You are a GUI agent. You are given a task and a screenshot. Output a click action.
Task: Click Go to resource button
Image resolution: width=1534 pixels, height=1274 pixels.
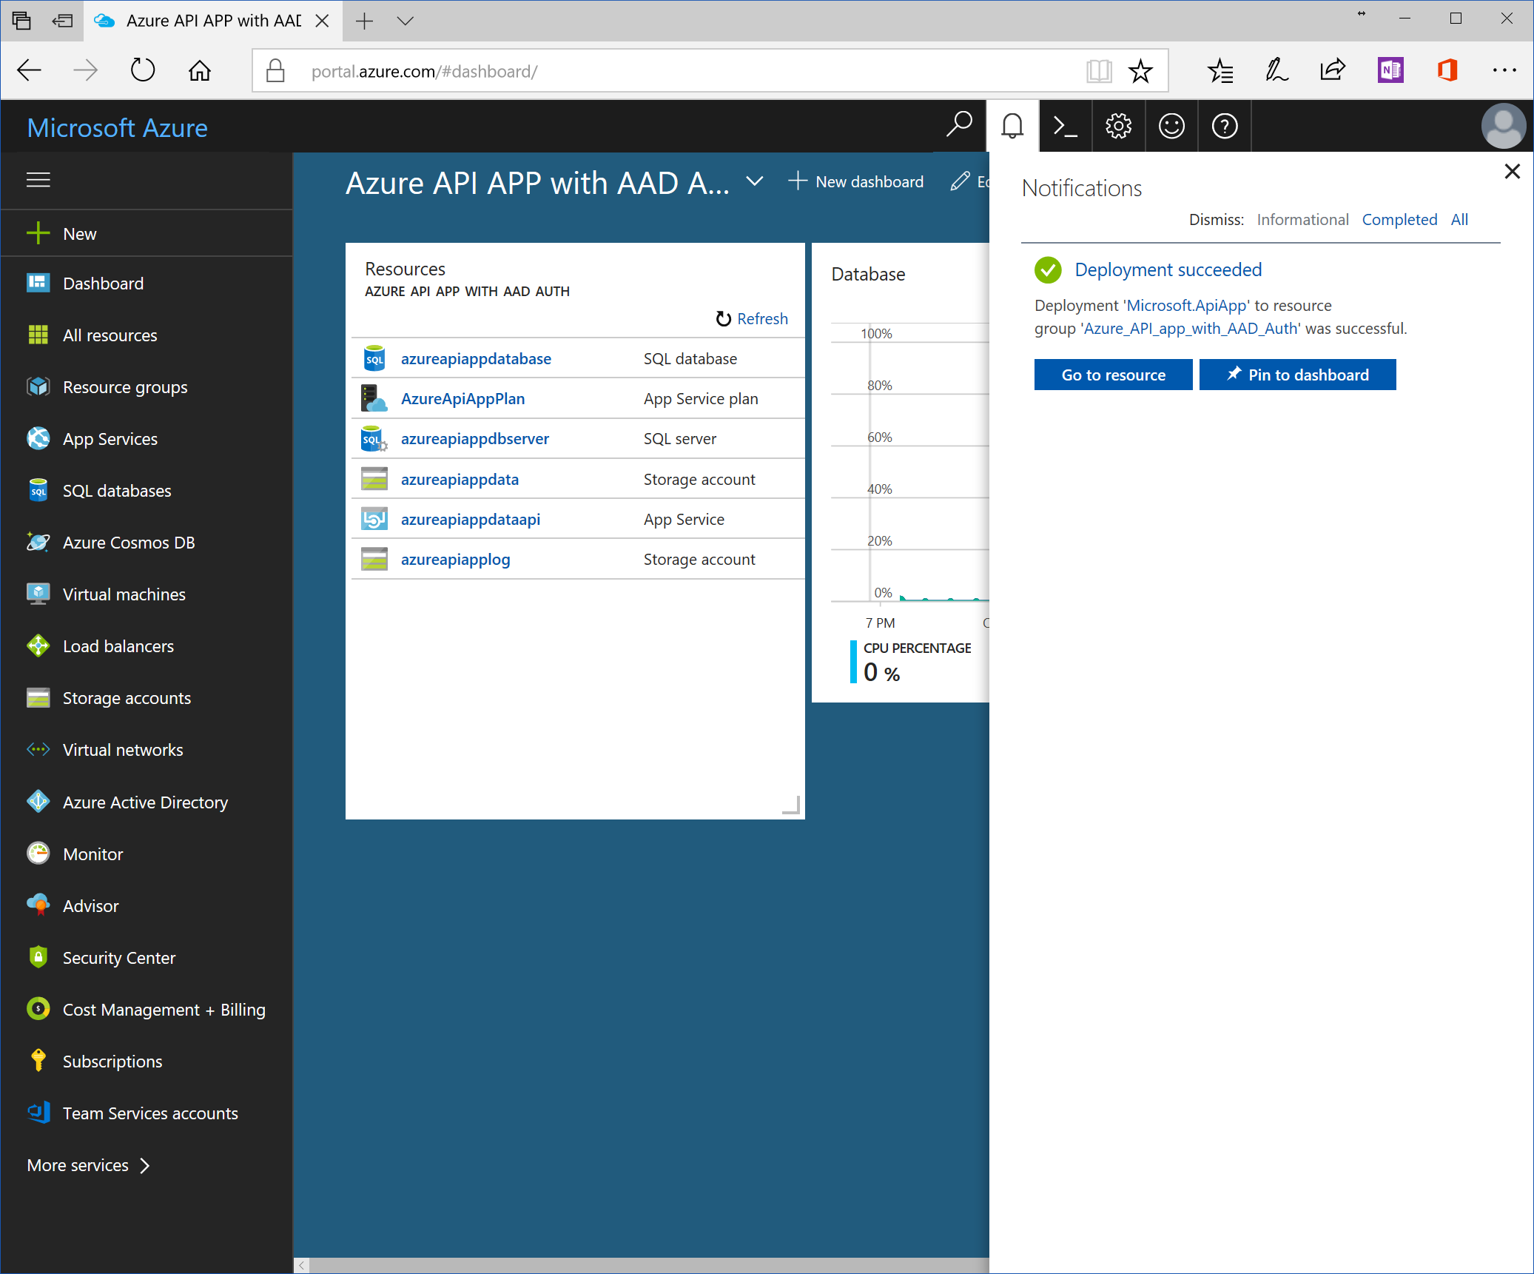(x=1112, y=375)
